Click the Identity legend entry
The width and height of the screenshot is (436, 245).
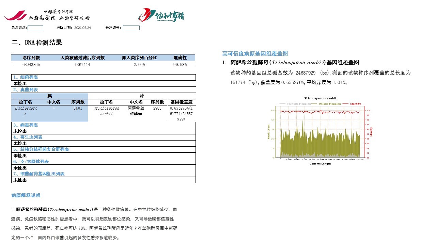[352, 104]
